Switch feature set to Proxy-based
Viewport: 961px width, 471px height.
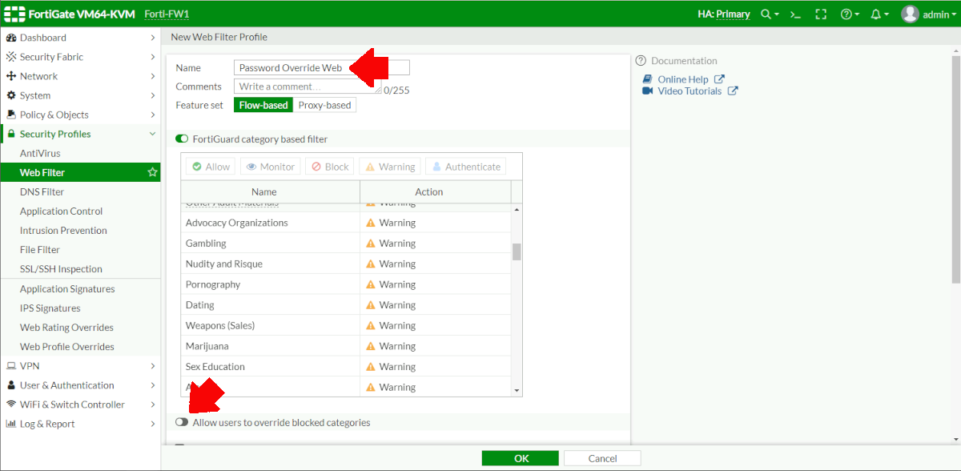tap(324, 104)
